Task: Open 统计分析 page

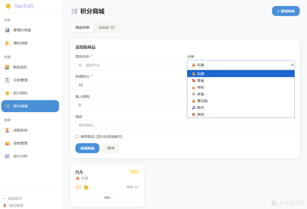Action: [30, 156]
